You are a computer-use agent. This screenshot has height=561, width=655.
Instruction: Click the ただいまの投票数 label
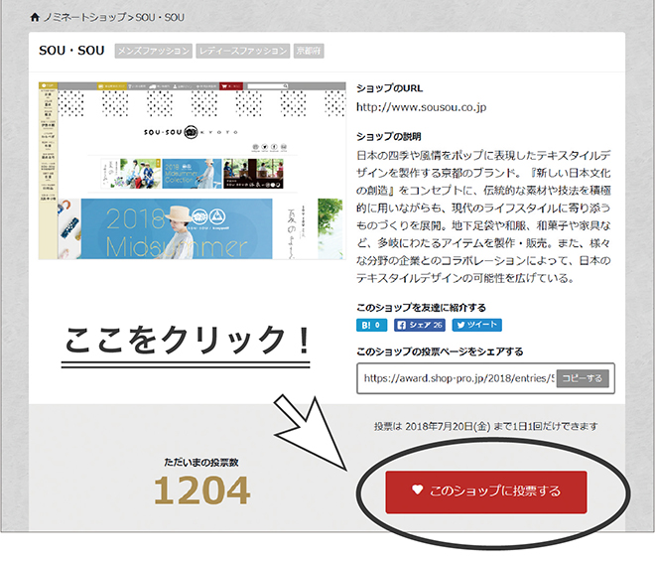201,463
